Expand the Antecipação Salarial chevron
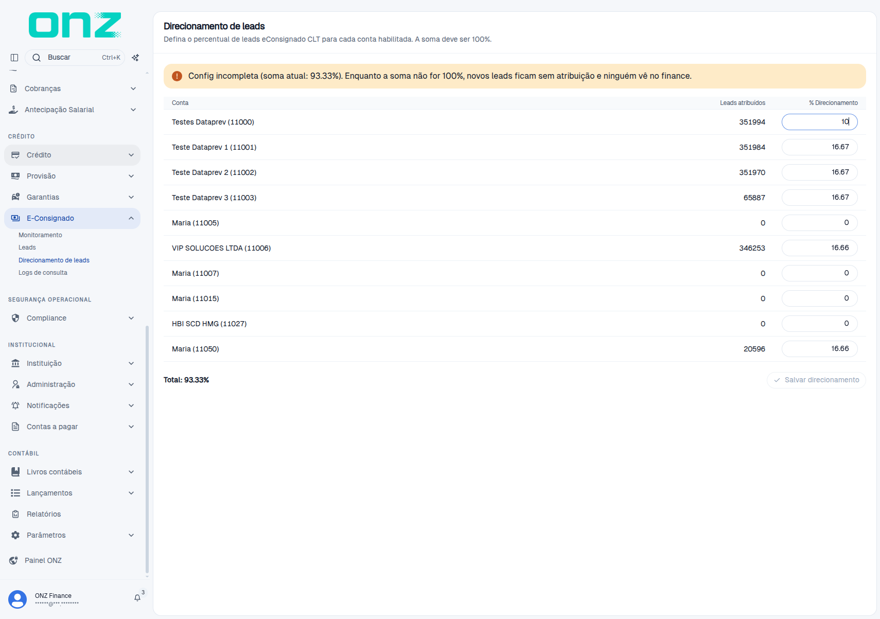The width and height of the screenshot is (880, 619). [x=133, y=110]
